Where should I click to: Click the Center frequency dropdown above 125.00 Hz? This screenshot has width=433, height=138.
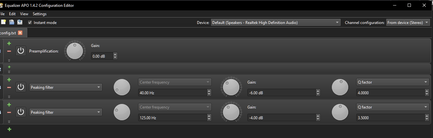pyautogui.click(x=175, y=107)
